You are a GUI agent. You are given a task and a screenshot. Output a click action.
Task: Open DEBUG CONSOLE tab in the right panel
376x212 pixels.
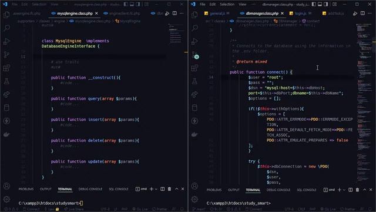click(x=278, y=190)
